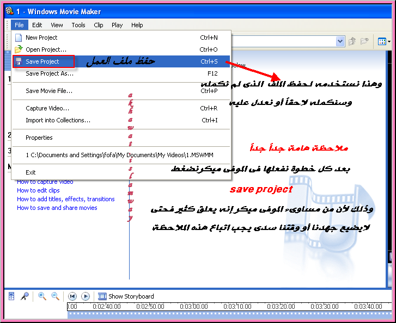The height and width of the screenshot is (323, 396).
Task: Rewind the timeline to start
Action: pos(72,296)
